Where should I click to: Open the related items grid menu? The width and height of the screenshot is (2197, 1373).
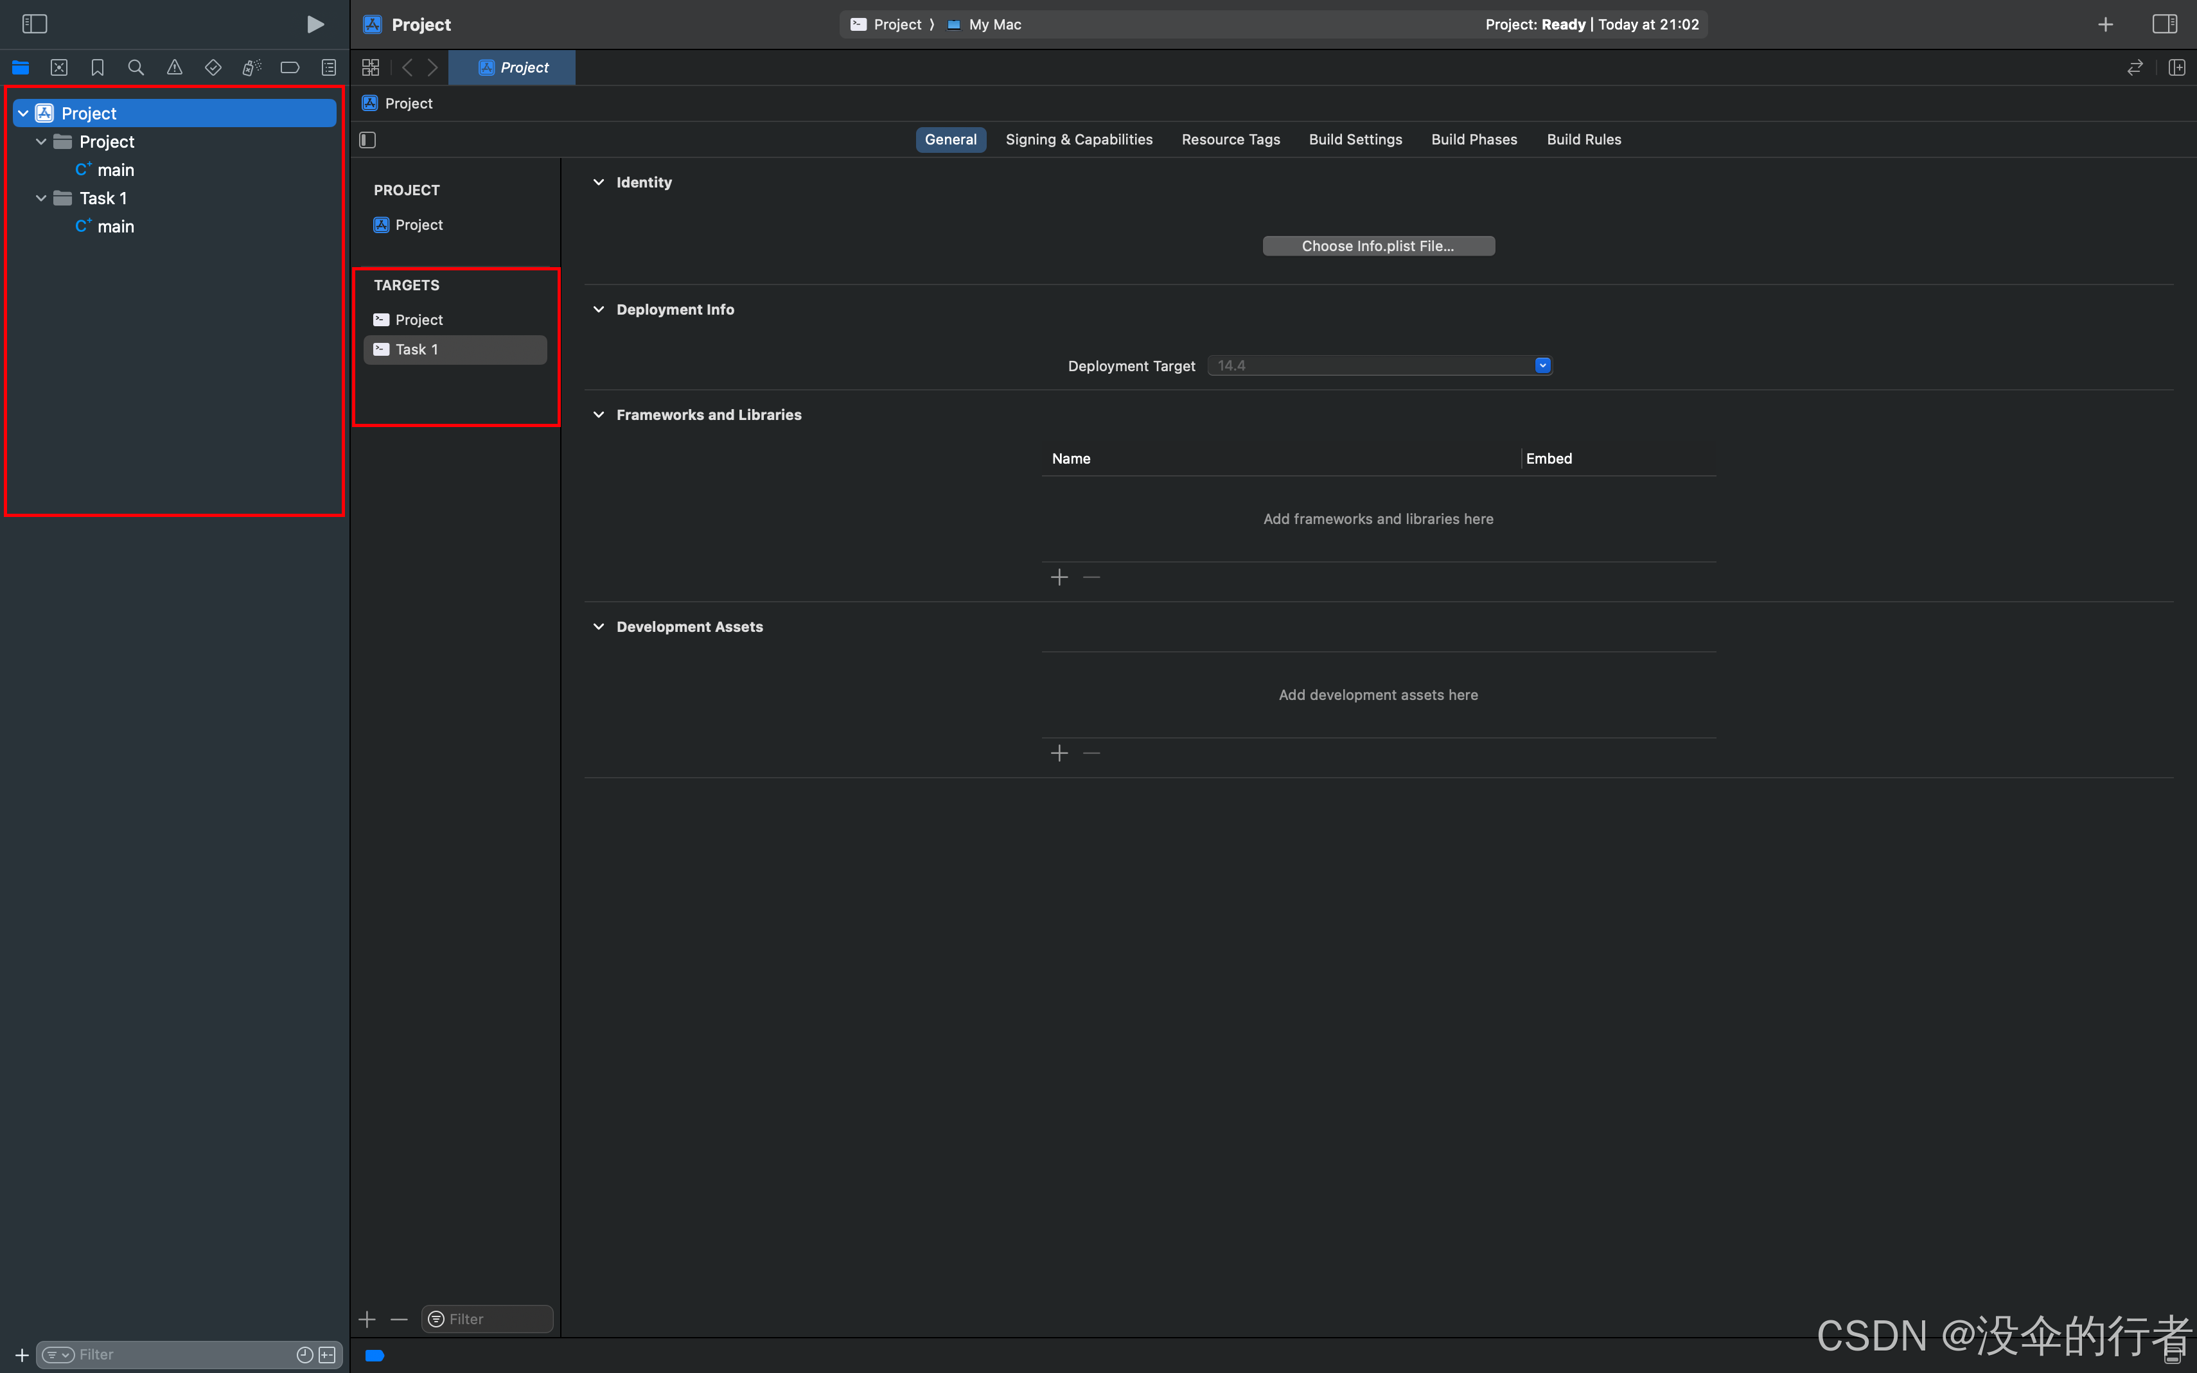371,67
